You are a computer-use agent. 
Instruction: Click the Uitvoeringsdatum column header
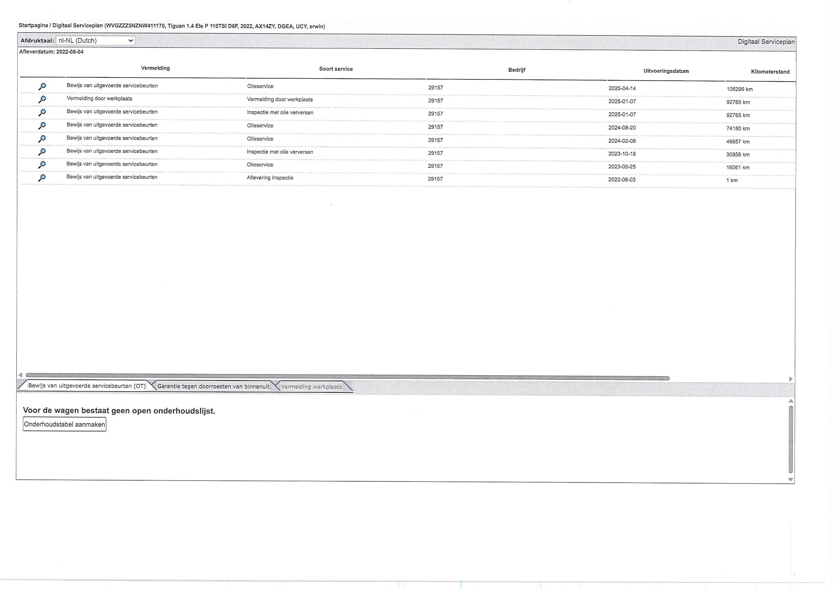click(666, 71)
